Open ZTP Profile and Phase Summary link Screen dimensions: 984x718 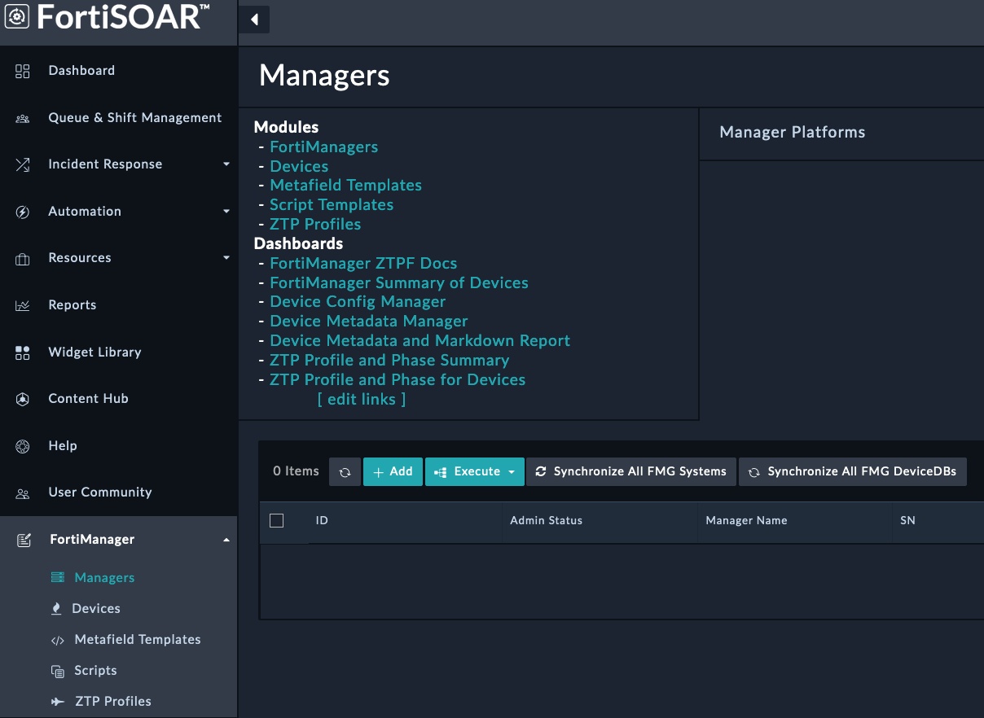click(389, 361)
